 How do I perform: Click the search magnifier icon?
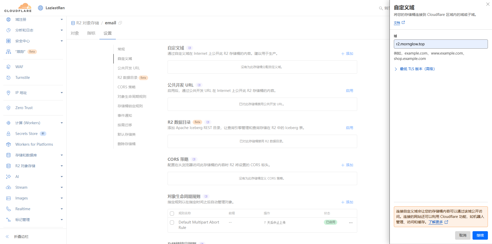coord(381,8)
